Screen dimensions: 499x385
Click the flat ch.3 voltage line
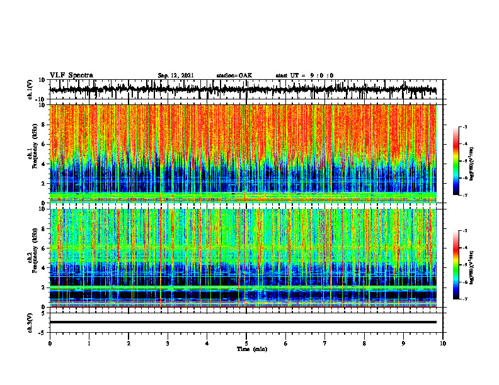[x=243, y=322]
